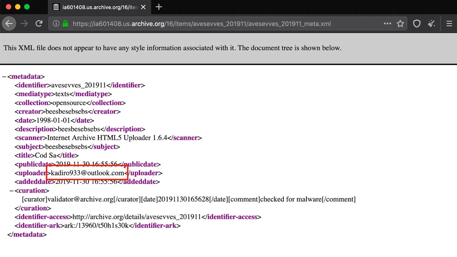Bookmark this page with the star icon
The height and width of the screenshot is (257, 457).
point(400,23)
